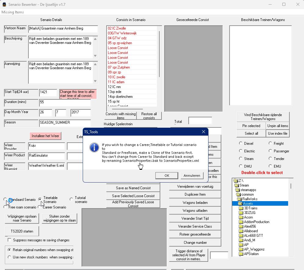Image resolution: width=304 pixels, height=270 pixels.
Task: Click the Acorn folder icon
Action: [x=241, y=217]
